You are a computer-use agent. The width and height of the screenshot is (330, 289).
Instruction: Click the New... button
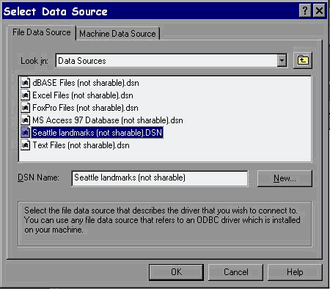pyautogui.click(x=285, y=178)
